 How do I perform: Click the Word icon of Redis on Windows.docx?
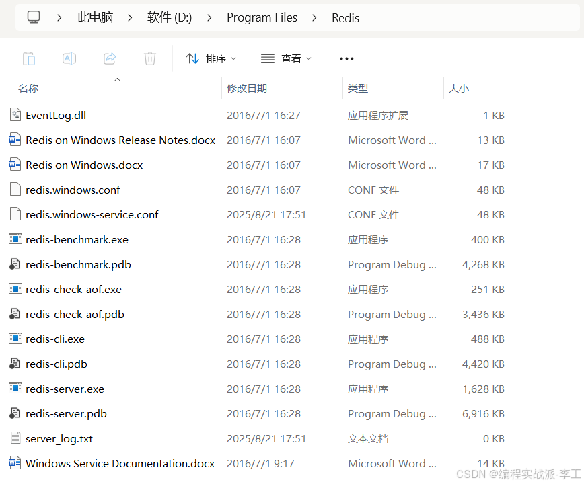coord(15,165)
